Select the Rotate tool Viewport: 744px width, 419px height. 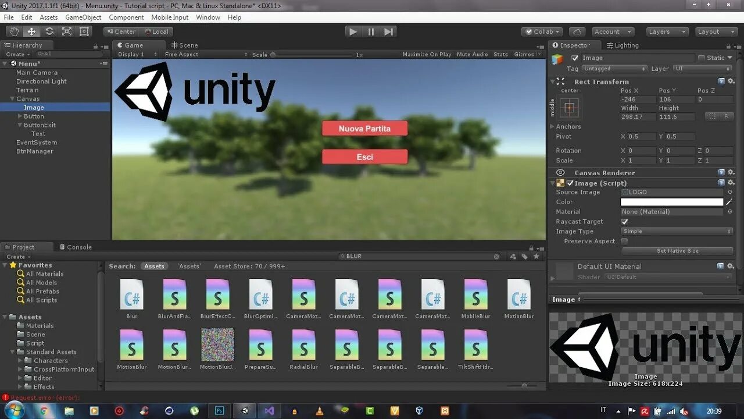click(x=49, y=31)
